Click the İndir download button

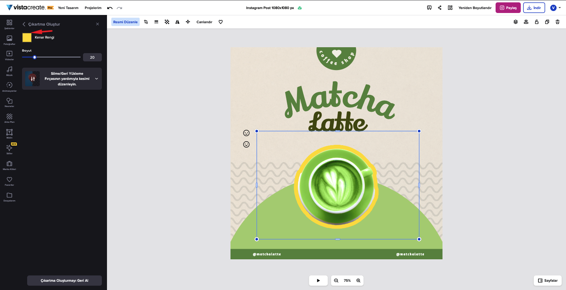pyautogui.click(x=534, y=8)
